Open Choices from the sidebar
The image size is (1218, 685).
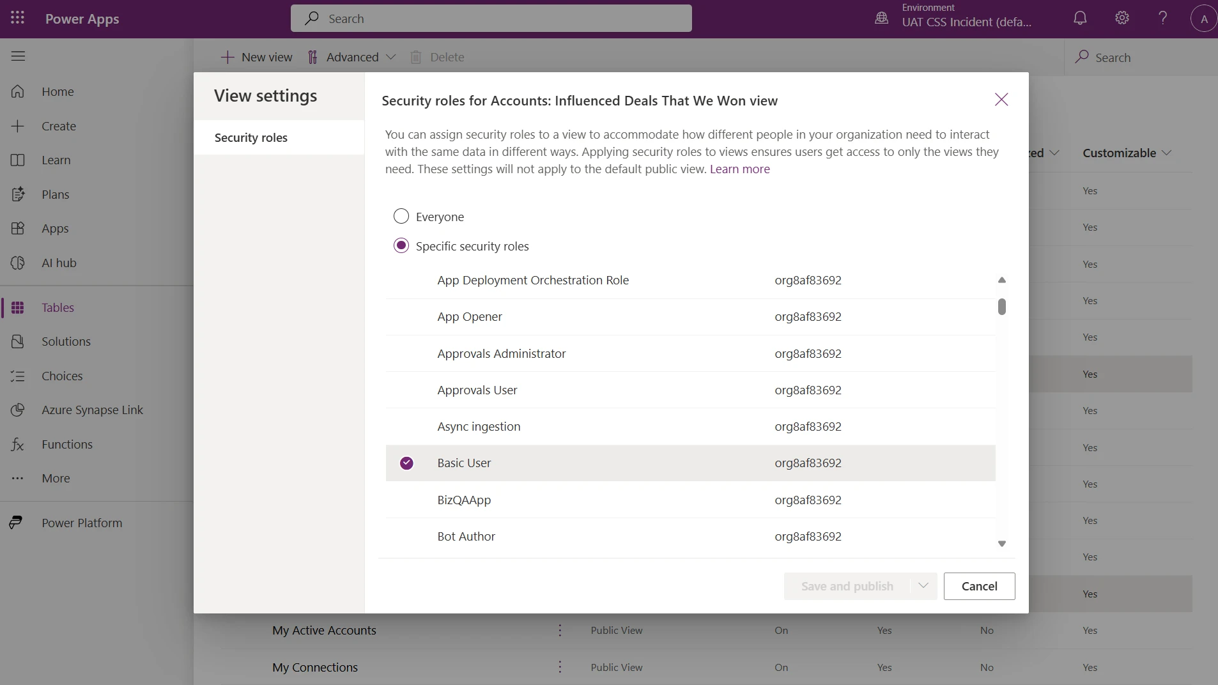click(x=62, y=376)
